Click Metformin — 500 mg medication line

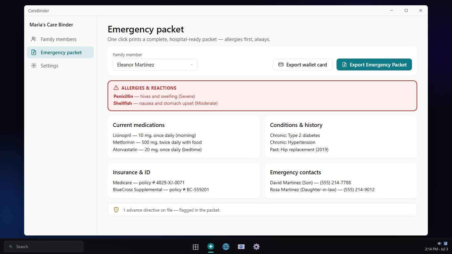tap(157, 142)
